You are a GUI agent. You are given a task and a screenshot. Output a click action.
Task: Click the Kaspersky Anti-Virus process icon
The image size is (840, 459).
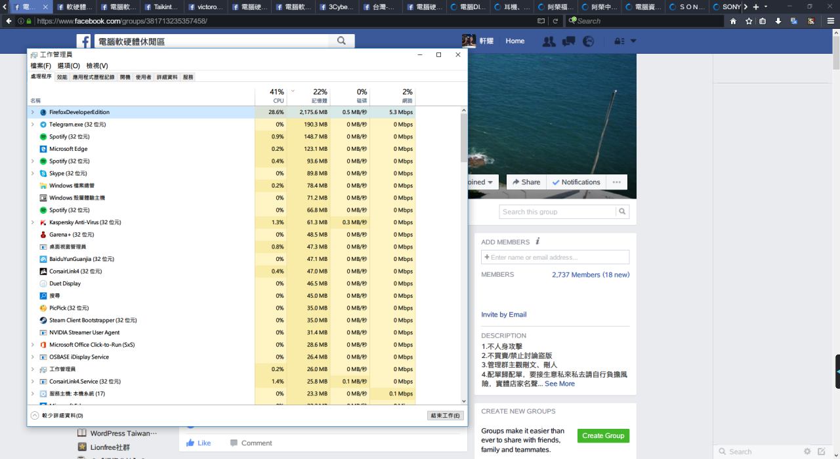tap(43, 222)
